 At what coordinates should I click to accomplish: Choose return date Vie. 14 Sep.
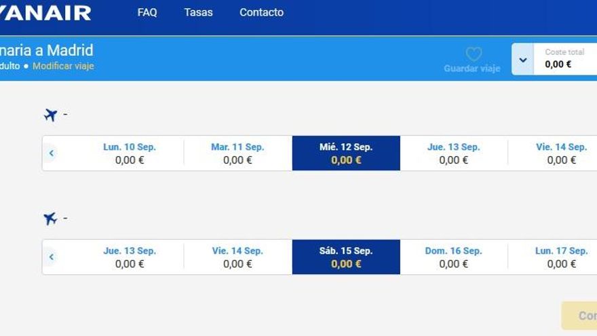(237, 257)
